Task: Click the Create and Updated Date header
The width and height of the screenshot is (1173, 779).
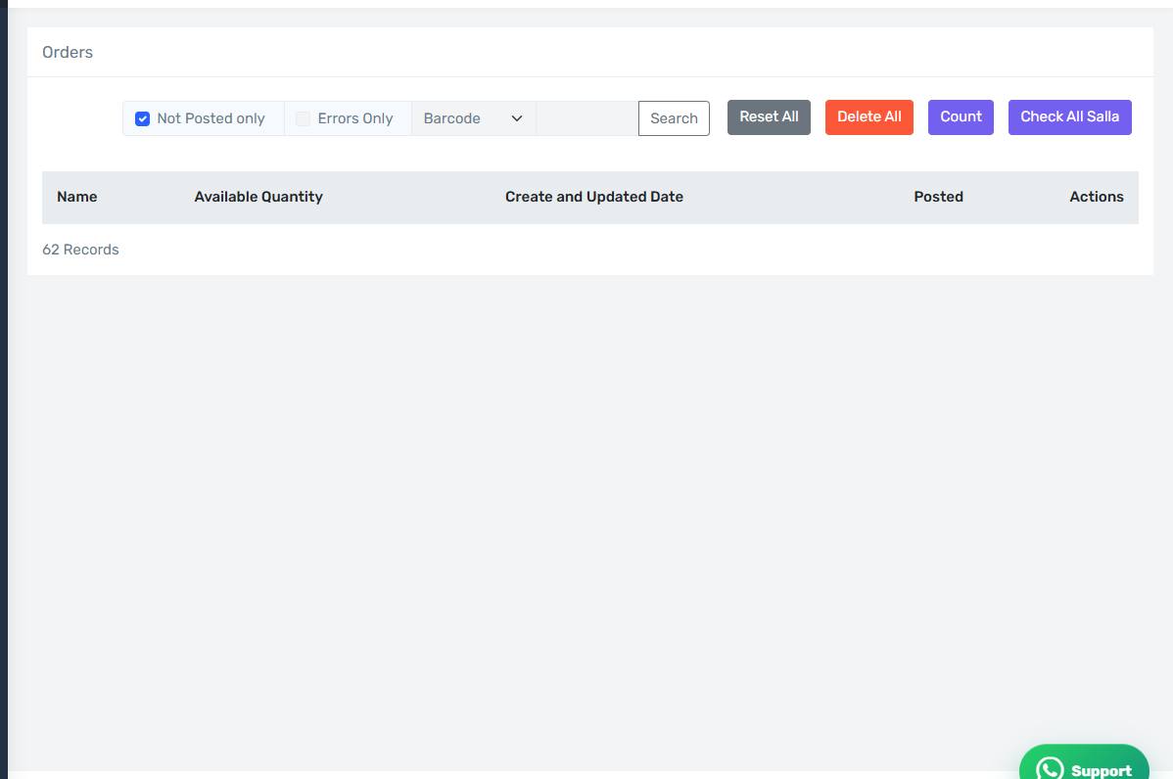Action: click(x=594, y=197)
